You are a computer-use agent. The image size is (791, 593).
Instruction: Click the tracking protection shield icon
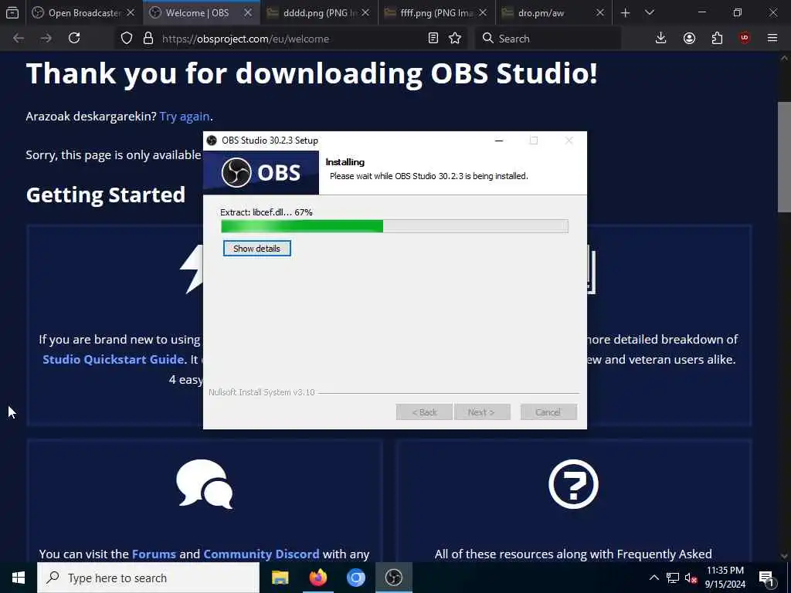[127, 39]
